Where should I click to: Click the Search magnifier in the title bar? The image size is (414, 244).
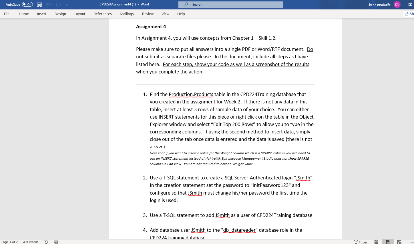186,4
